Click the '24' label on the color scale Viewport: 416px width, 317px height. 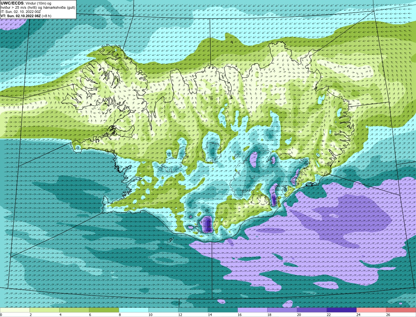pos(358,315)
